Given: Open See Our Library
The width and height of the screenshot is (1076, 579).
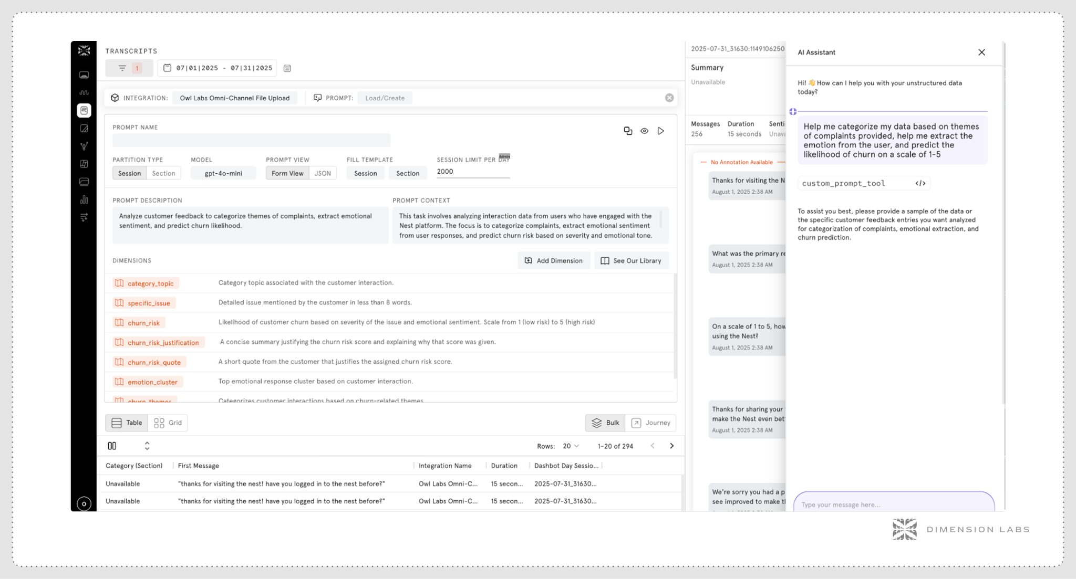Looking at the screenshot, I should [631, 260].
